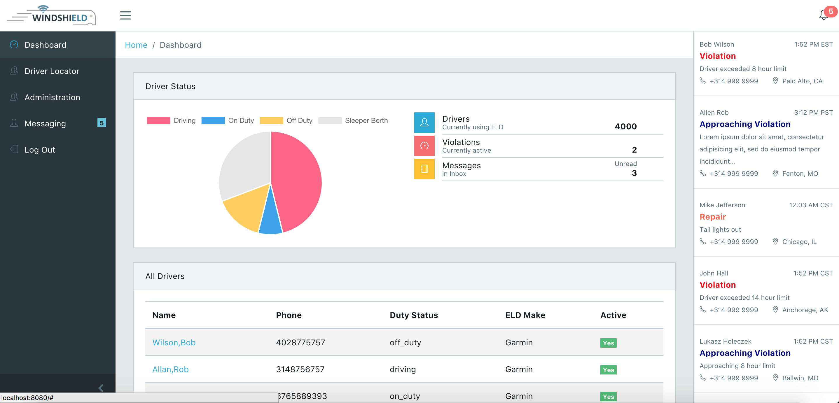This screenshot has height=403, width=839.
Task: Toggle Off Duty yellow legend swatch
Action: [271, 121]
